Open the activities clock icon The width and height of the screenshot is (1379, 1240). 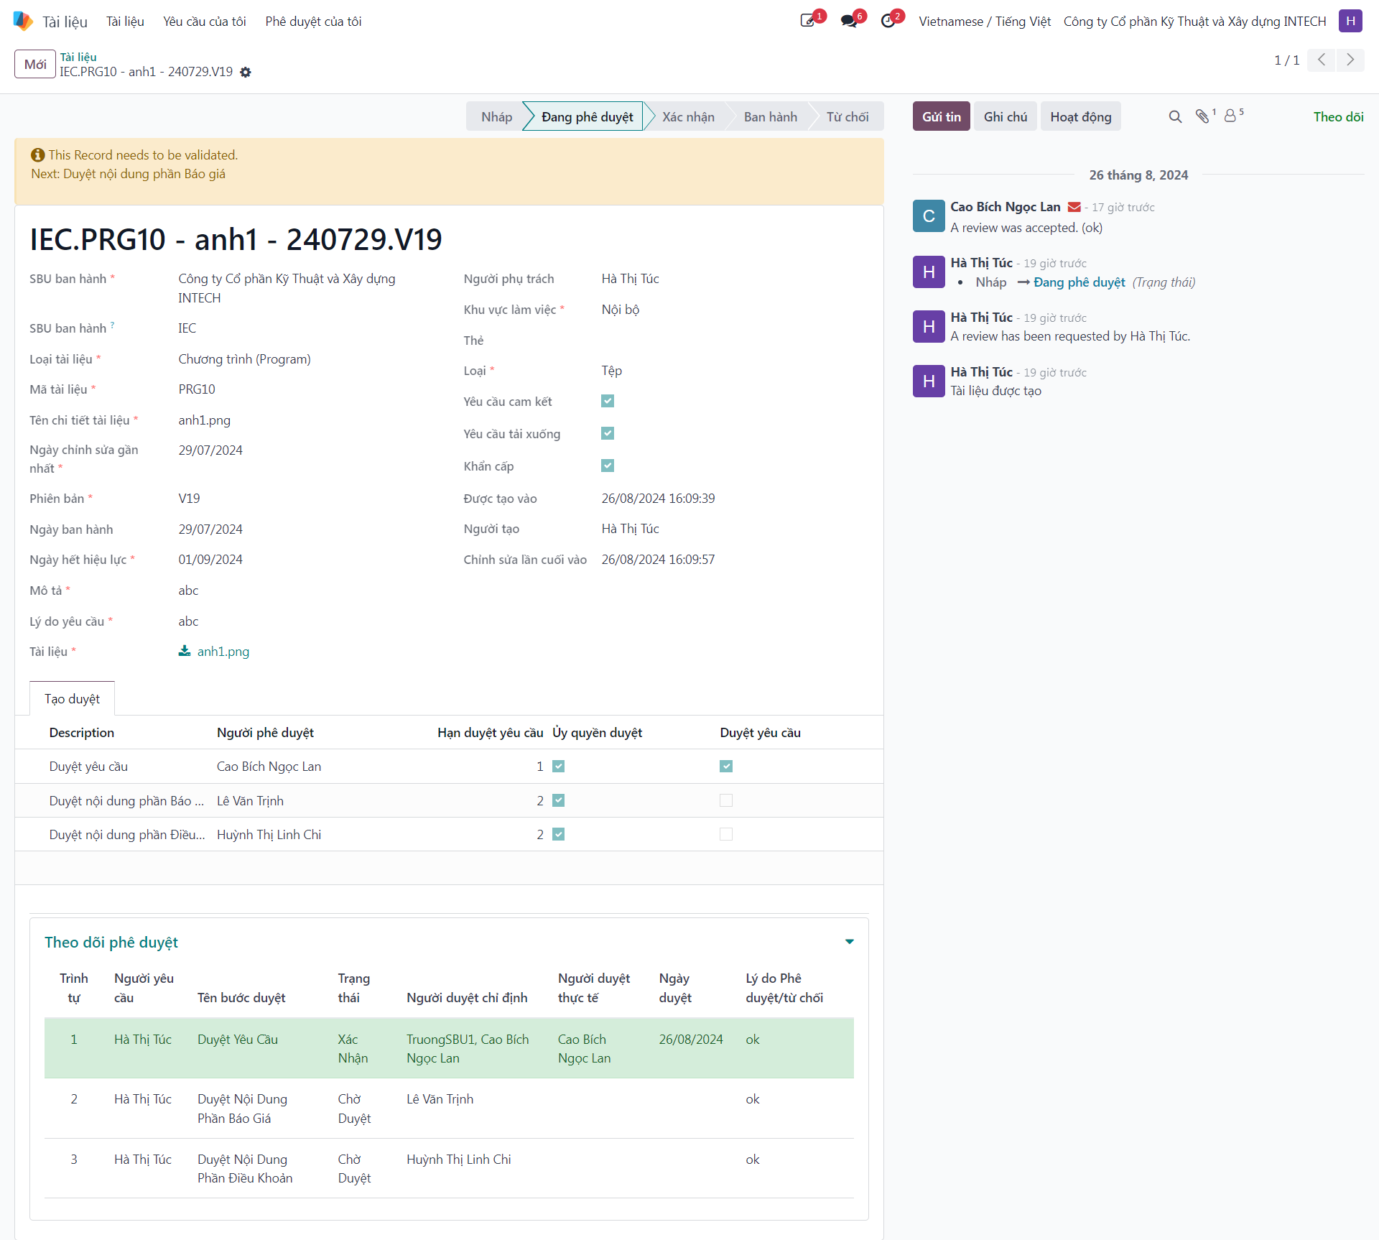pyautogui.click(x=888, y=21)
